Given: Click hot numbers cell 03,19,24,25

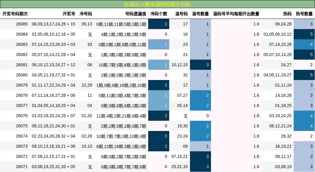Looking at the screenshot, I should point(280,116).
